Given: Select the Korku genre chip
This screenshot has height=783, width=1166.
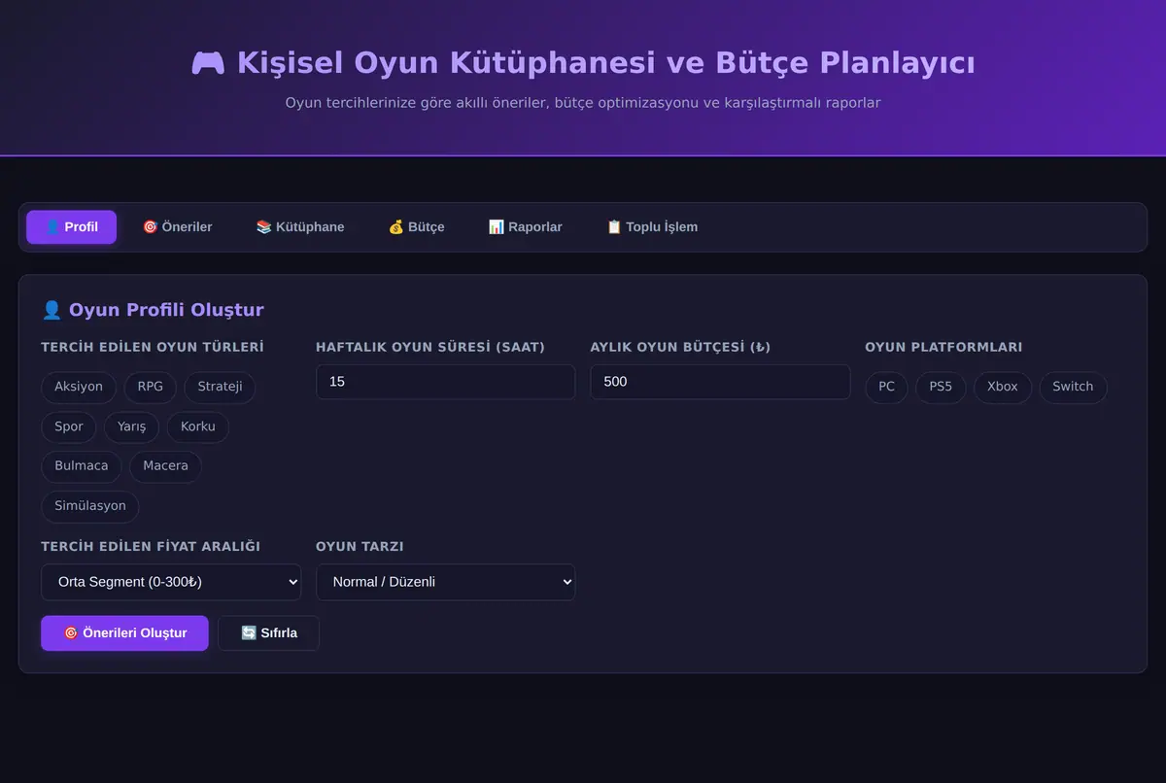Looking at the screenshot, I should pyautogui.click(x=198, y=426).
